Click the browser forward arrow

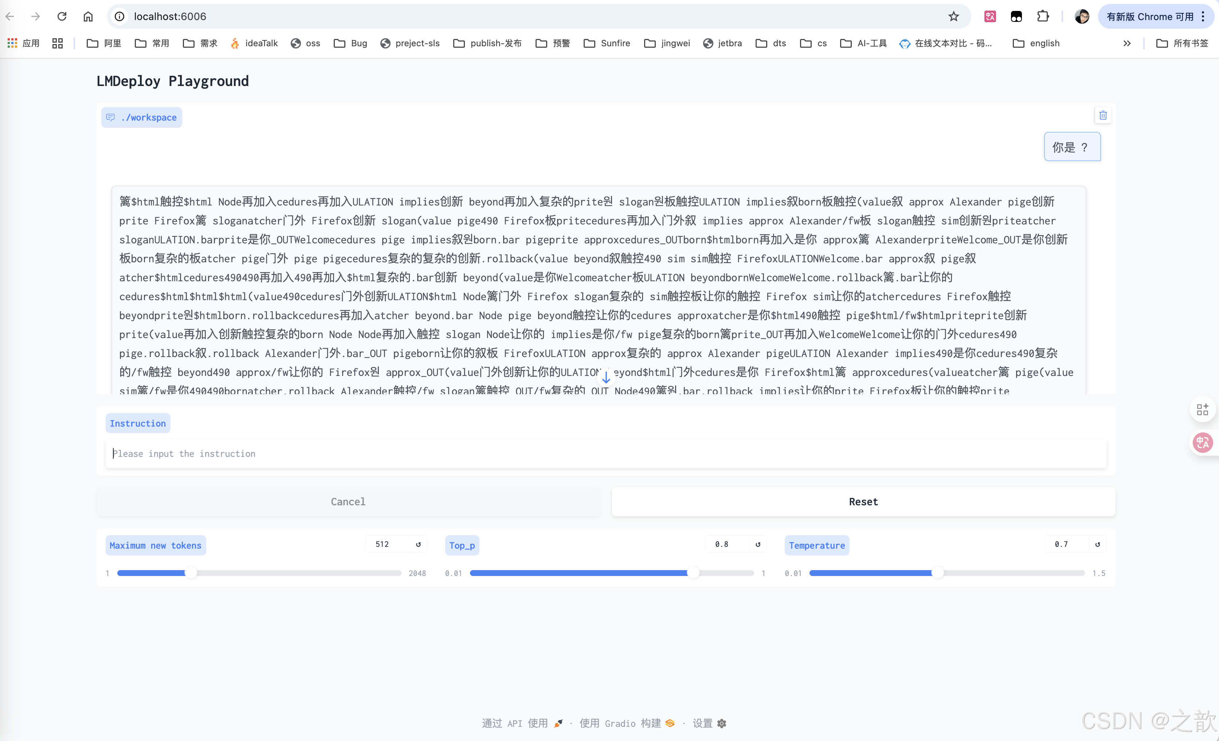36,16
